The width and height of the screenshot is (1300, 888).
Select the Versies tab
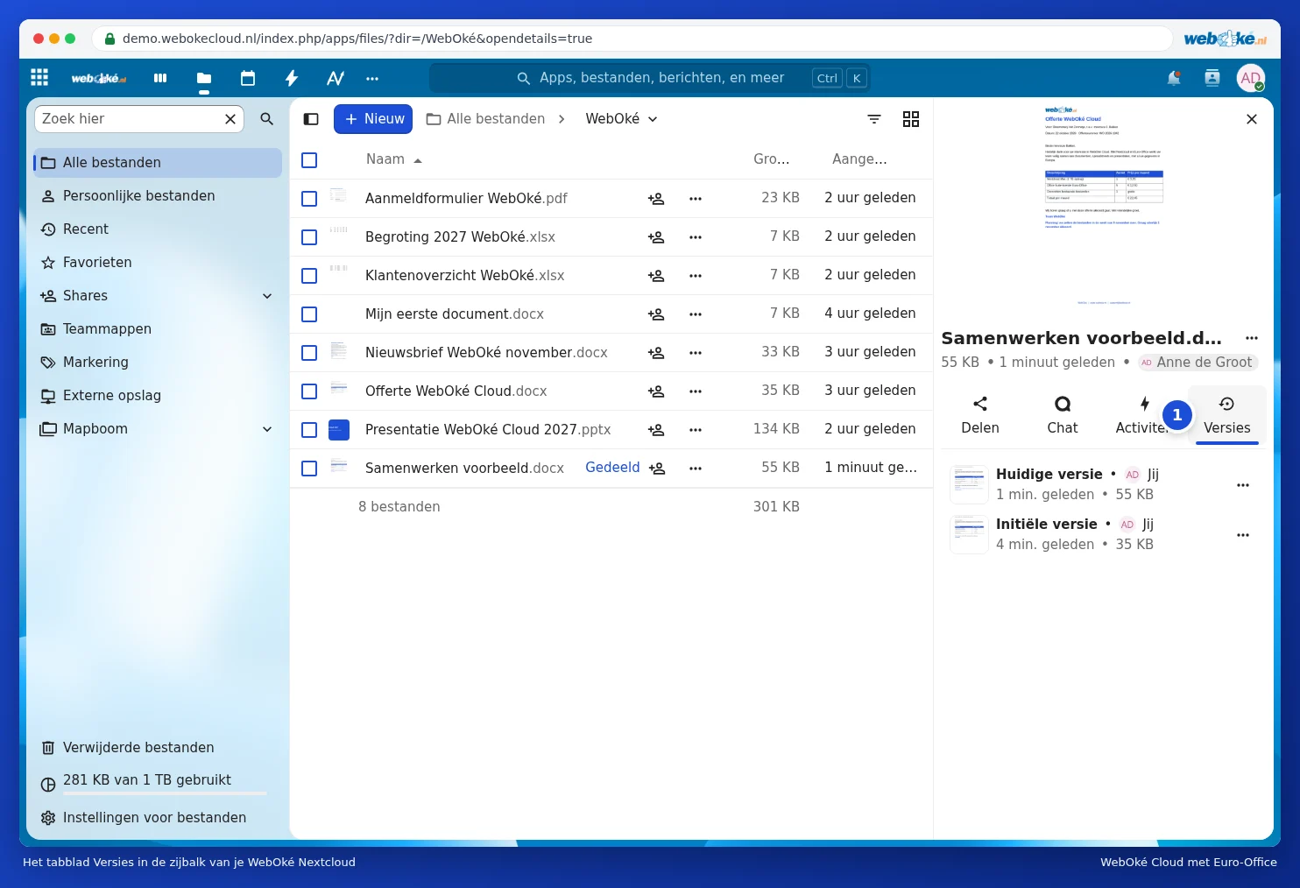click(1227, 415)
